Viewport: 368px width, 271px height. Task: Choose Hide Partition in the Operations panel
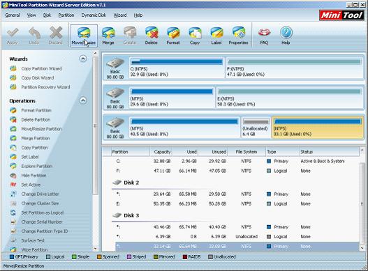[x=34, y=176]
